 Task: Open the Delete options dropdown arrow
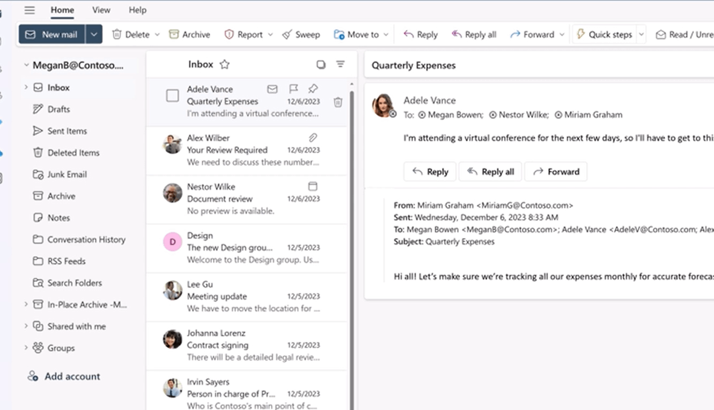(x=157, y=34)
